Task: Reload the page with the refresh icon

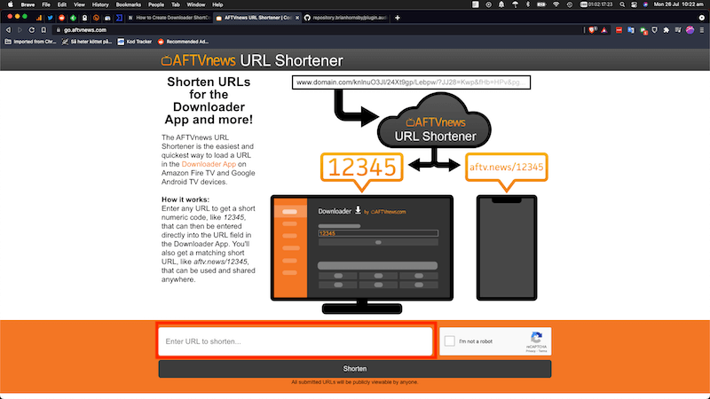Action: 31,30
